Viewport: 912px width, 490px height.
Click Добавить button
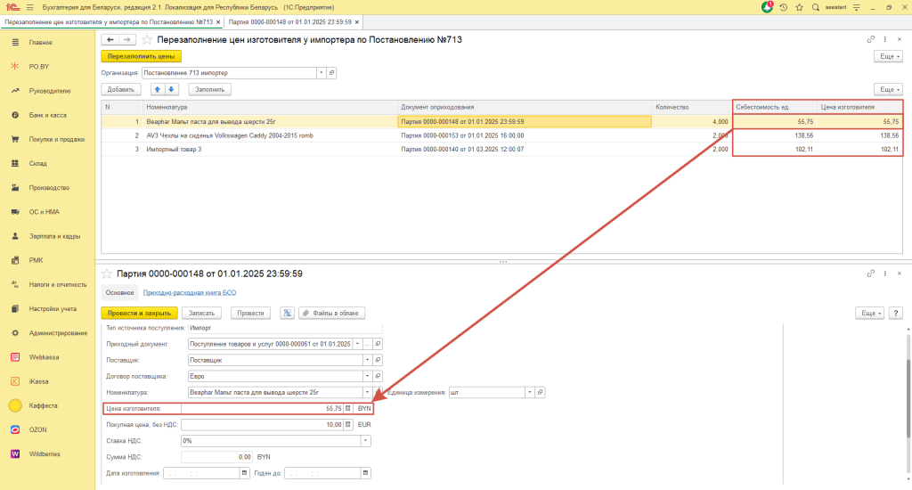[121, 90]
